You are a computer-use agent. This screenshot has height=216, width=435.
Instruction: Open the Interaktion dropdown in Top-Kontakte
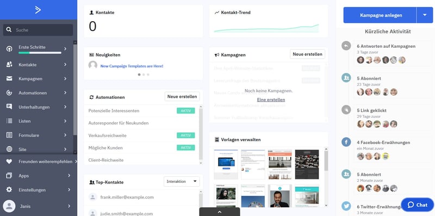182,181
